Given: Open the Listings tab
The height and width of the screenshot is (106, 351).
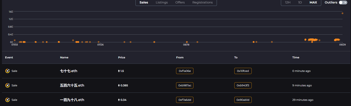Looking at the screenshot, I should [162, 2].
